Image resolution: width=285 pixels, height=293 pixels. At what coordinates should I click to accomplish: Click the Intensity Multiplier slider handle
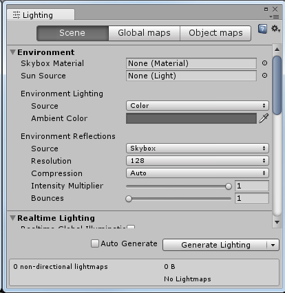pos(229,186)
